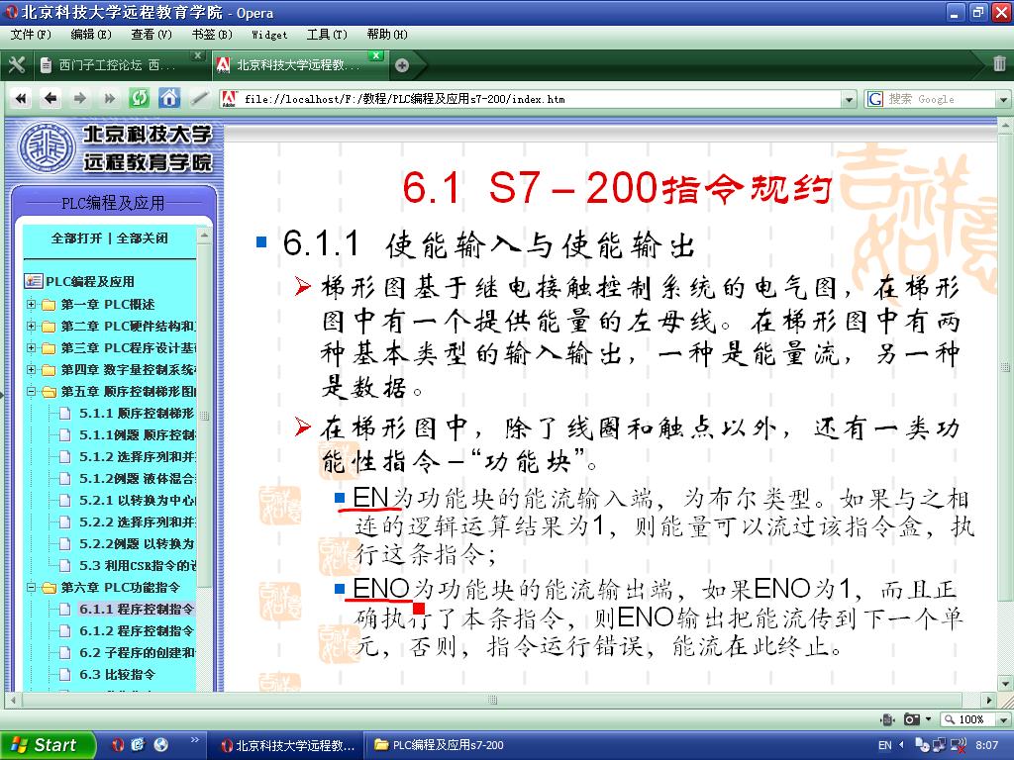Click the Back navigation arrow

tap(50, 98)
